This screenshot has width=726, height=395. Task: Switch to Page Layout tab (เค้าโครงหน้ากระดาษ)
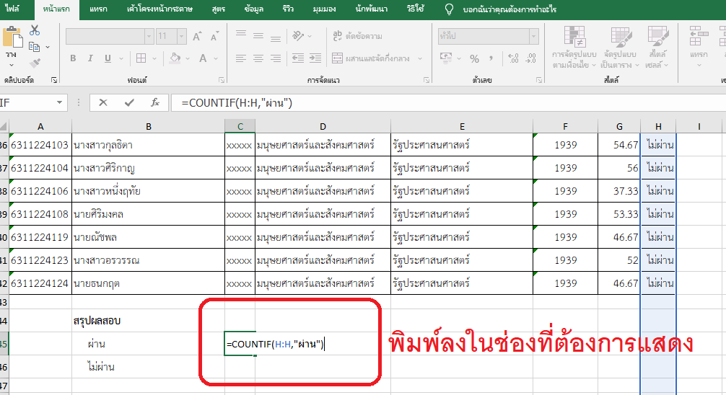(x=159, y=9)
